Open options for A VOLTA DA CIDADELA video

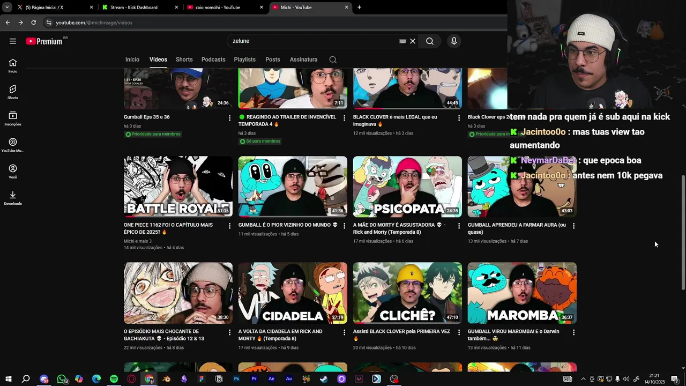pos(345,332)
